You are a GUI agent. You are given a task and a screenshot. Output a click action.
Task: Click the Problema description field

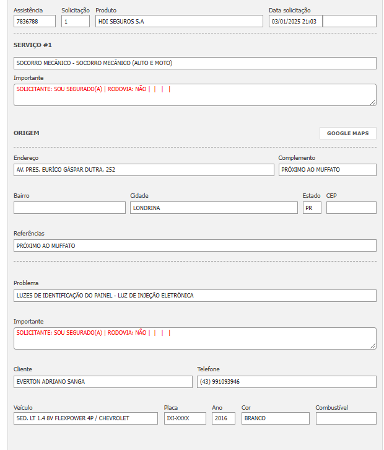(194, 296)
